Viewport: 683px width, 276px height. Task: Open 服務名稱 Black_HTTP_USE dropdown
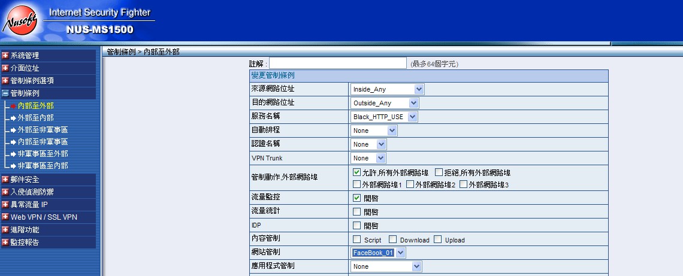384,117
